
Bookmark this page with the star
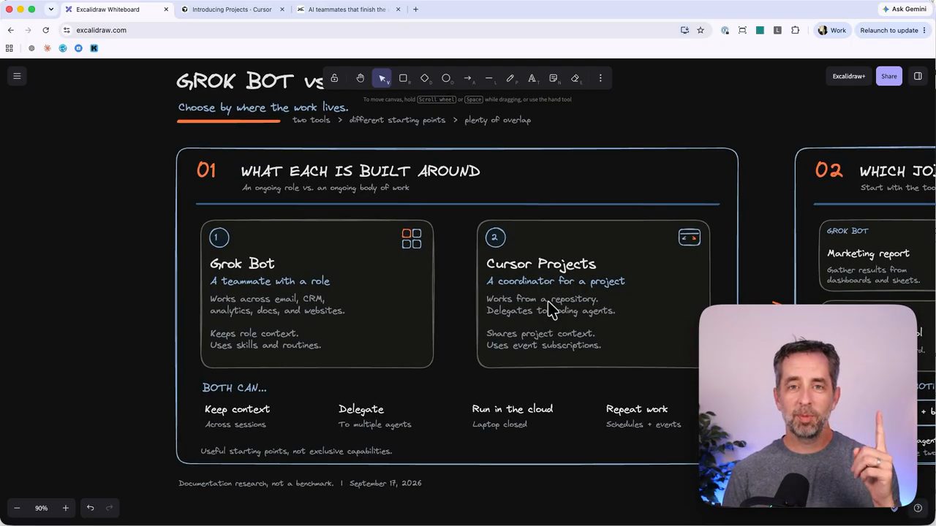(701, 30)
